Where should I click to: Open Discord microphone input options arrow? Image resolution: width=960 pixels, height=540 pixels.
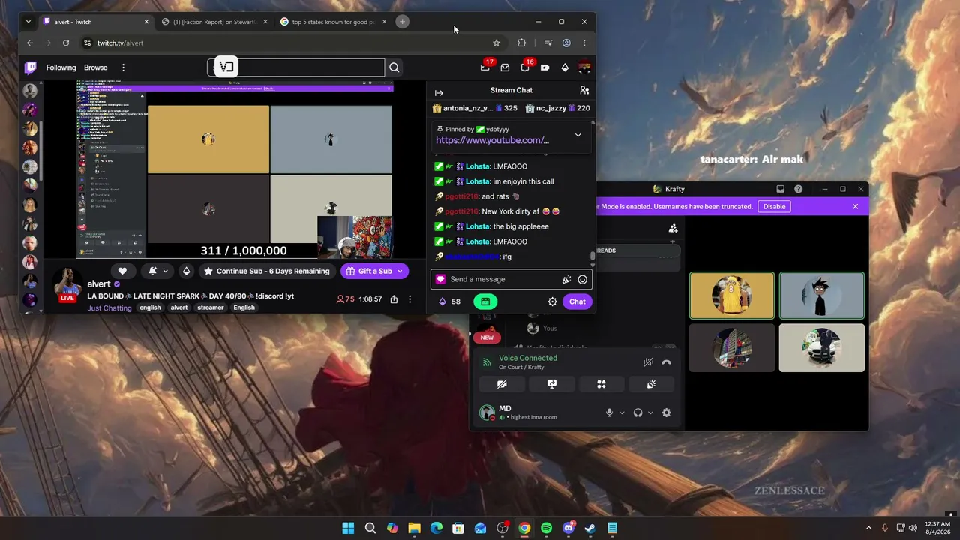pos(621,412)
